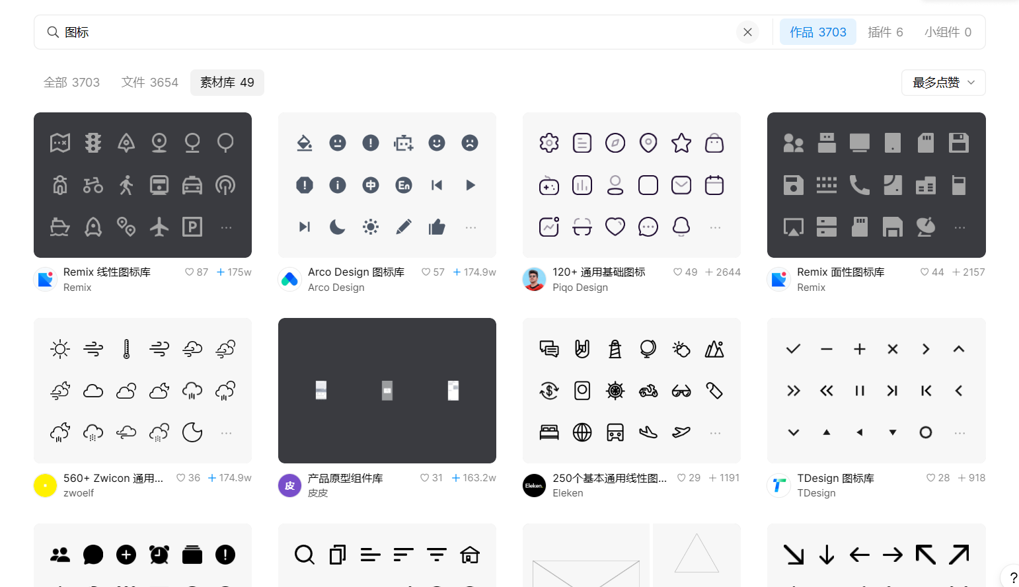Open the weather icons Zwicon thumbnail
This screenshot has height=587, width=1019.
coord(143,391)
